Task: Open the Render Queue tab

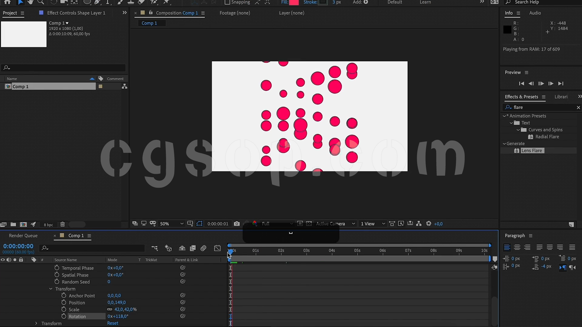Action: pos(23,236)
